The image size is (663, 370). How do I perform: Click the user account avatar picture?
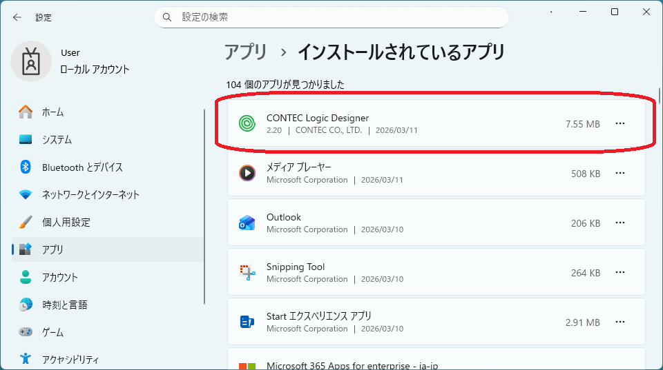pos(31,61)
